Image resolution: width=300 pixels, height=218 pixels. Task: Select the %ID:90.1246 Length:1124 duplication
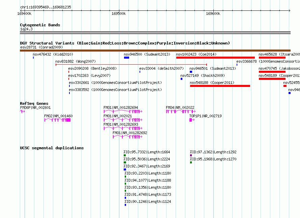click(125, 205)
